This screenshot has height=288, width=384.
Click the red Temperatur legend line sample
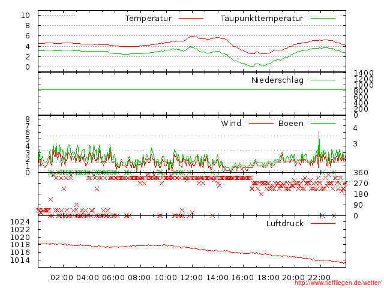pyautogui.click(x=191, y=19)
